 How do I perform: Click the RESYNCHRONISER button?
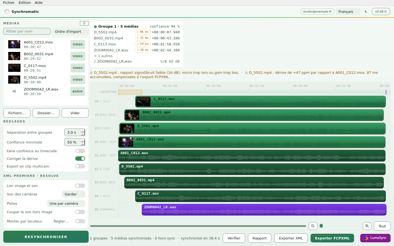tap(46, 237)
